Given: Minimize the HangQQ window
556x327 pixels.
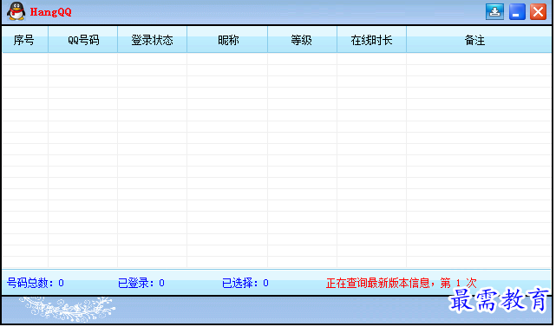Looking at the screenshot, I should [517, 11].
